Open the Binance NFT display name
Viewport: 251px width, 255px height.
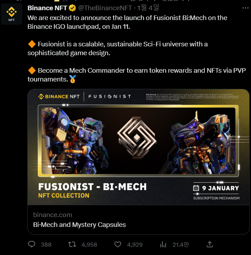click(47, 8)
